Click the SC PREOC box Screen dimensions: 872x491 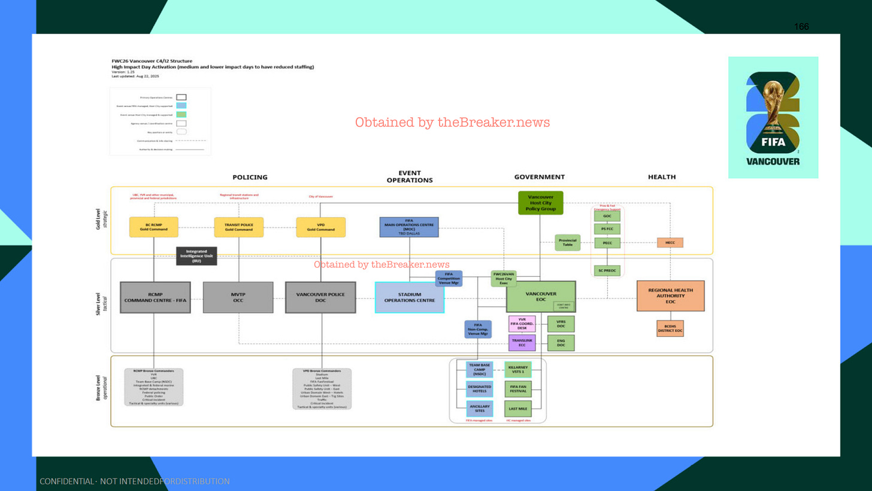[x=607, y=270]
